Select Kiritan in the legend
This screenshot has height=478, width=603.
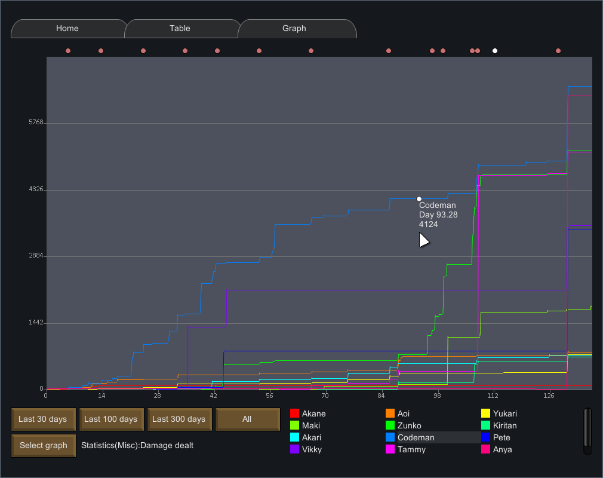(x=505, y=425)
